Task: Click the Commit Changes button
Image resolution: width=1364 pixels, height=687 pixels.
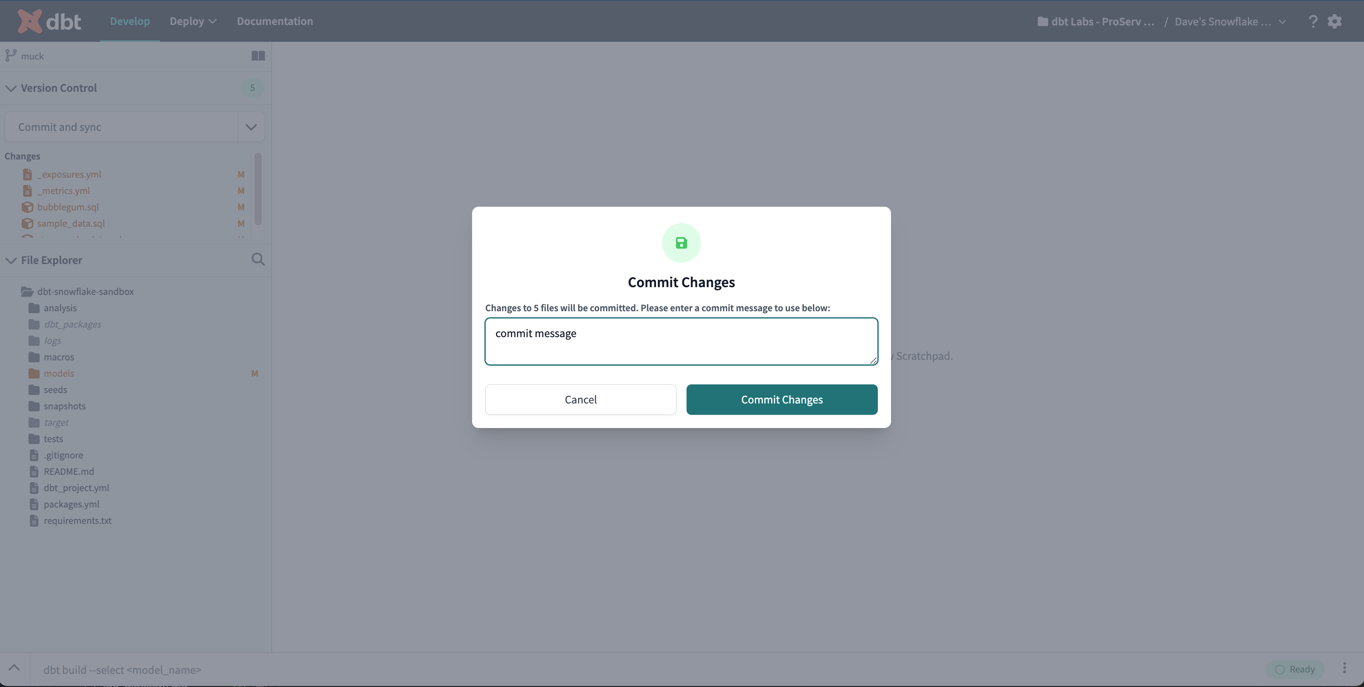Action: tap(782, 399)
